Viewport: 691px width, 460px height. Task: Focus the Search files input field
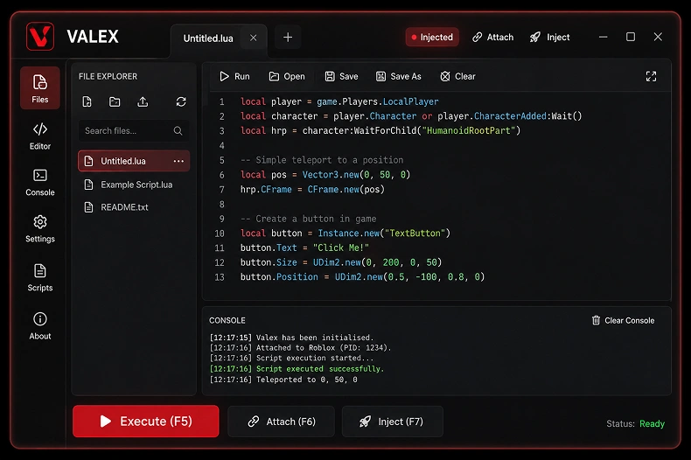134,131
